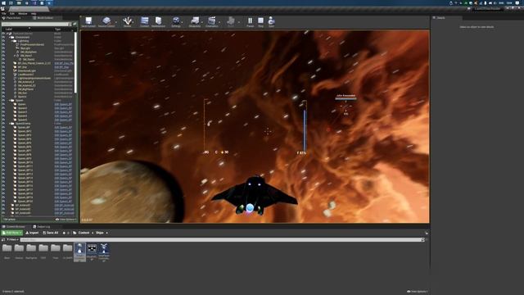
Task: Hide the SkyLight actor in outliner
Action: pyautogui.click(x=3, y=48)
